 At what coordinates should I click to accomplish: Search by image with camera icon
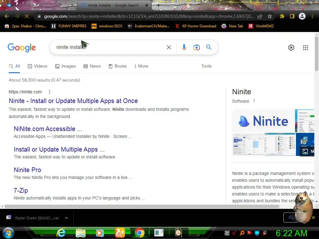coord(196,47)
